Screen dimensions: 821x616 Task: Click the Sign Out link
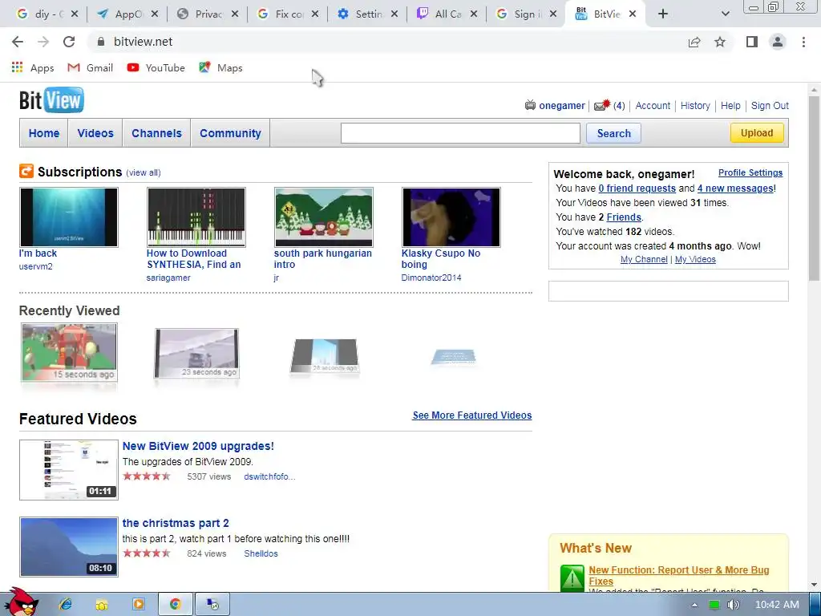(770, 105)
